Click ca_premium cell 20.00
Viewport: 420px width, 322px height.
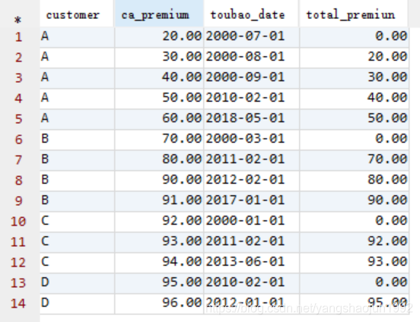coord(159,37)
